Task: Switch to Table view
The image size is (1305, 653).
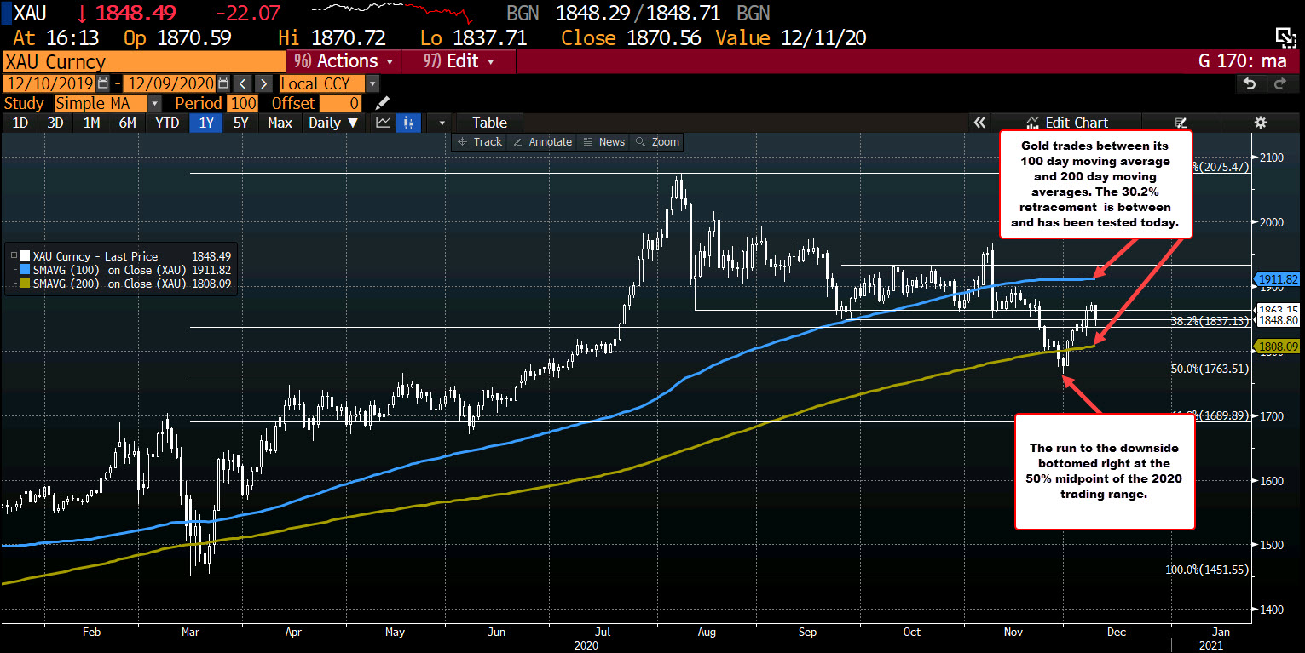Action: [489, 123]
